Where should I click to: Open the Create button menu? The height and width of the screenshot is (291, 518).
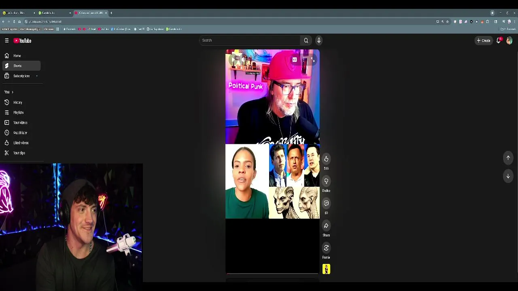pyautogui.click(x=484, y=40)
